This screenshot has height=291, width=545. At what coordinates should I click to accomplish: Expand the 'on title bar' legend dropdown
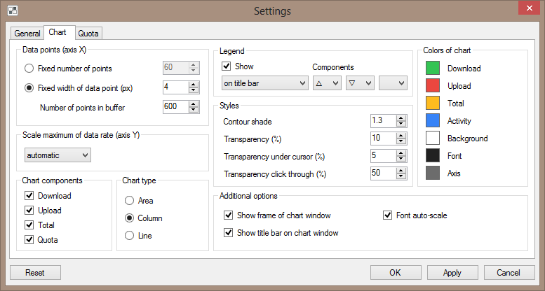[264, 83]
